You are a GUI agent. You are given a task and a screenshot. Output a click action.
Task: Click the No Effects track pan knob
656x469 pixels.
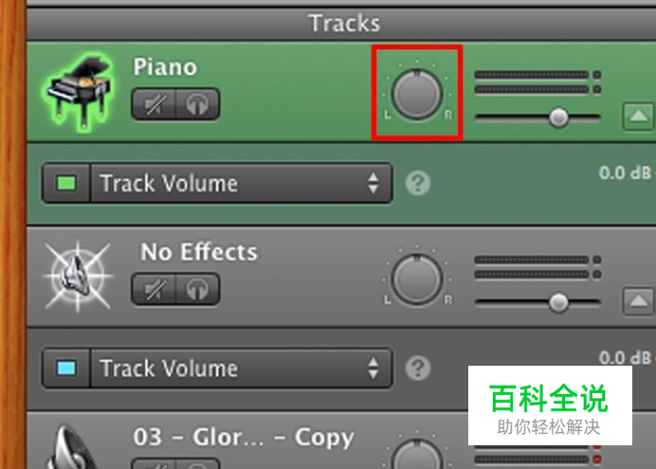[x=417, y=280]
